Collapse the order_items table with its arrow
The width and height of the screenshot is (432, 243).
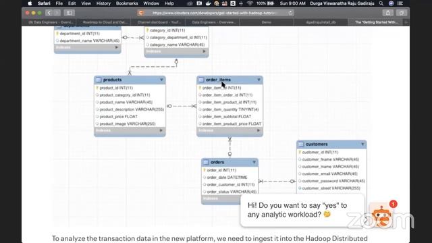[259, 80]
